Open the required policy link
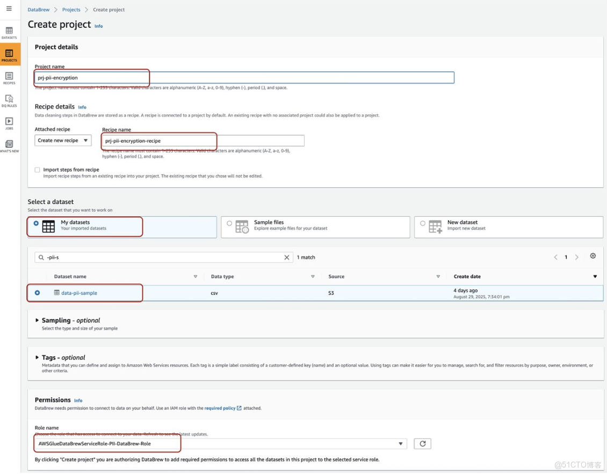607x474 pixels. (221, 407)
